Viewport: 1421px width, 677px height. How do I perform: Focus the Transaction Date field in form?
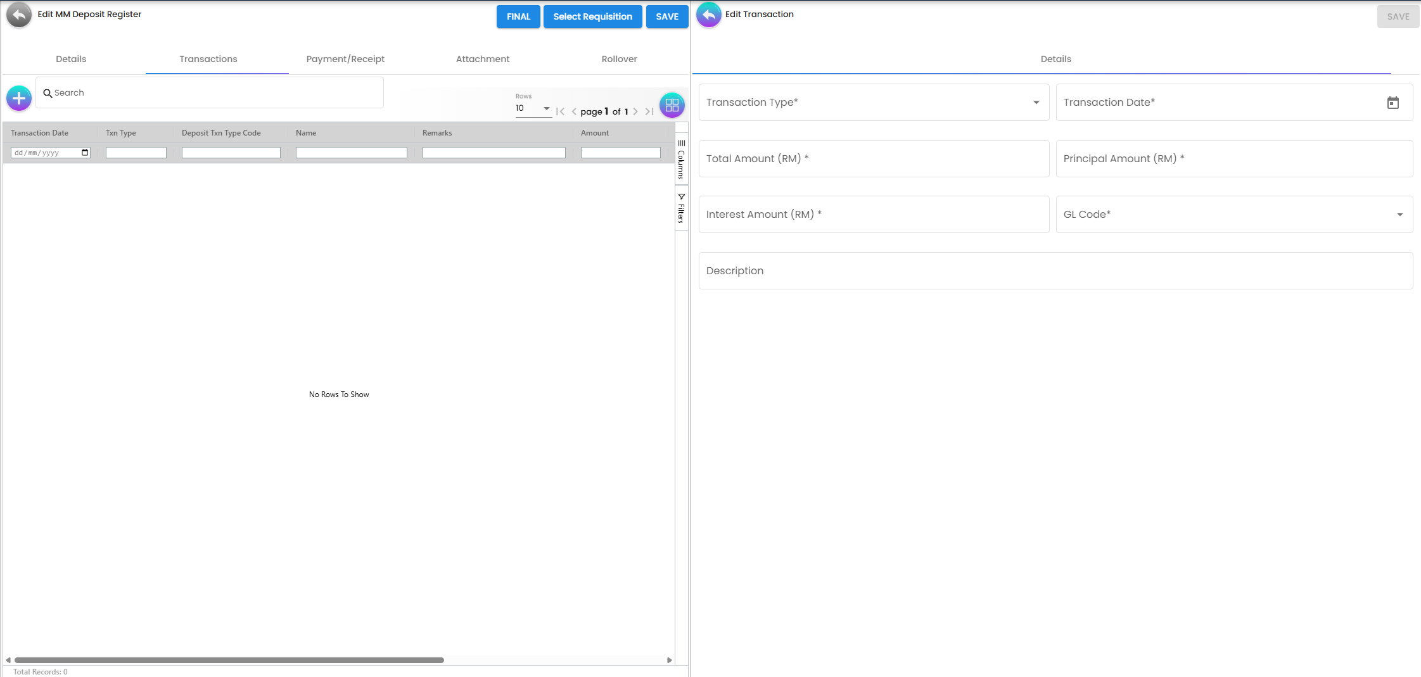[1234, 103]
